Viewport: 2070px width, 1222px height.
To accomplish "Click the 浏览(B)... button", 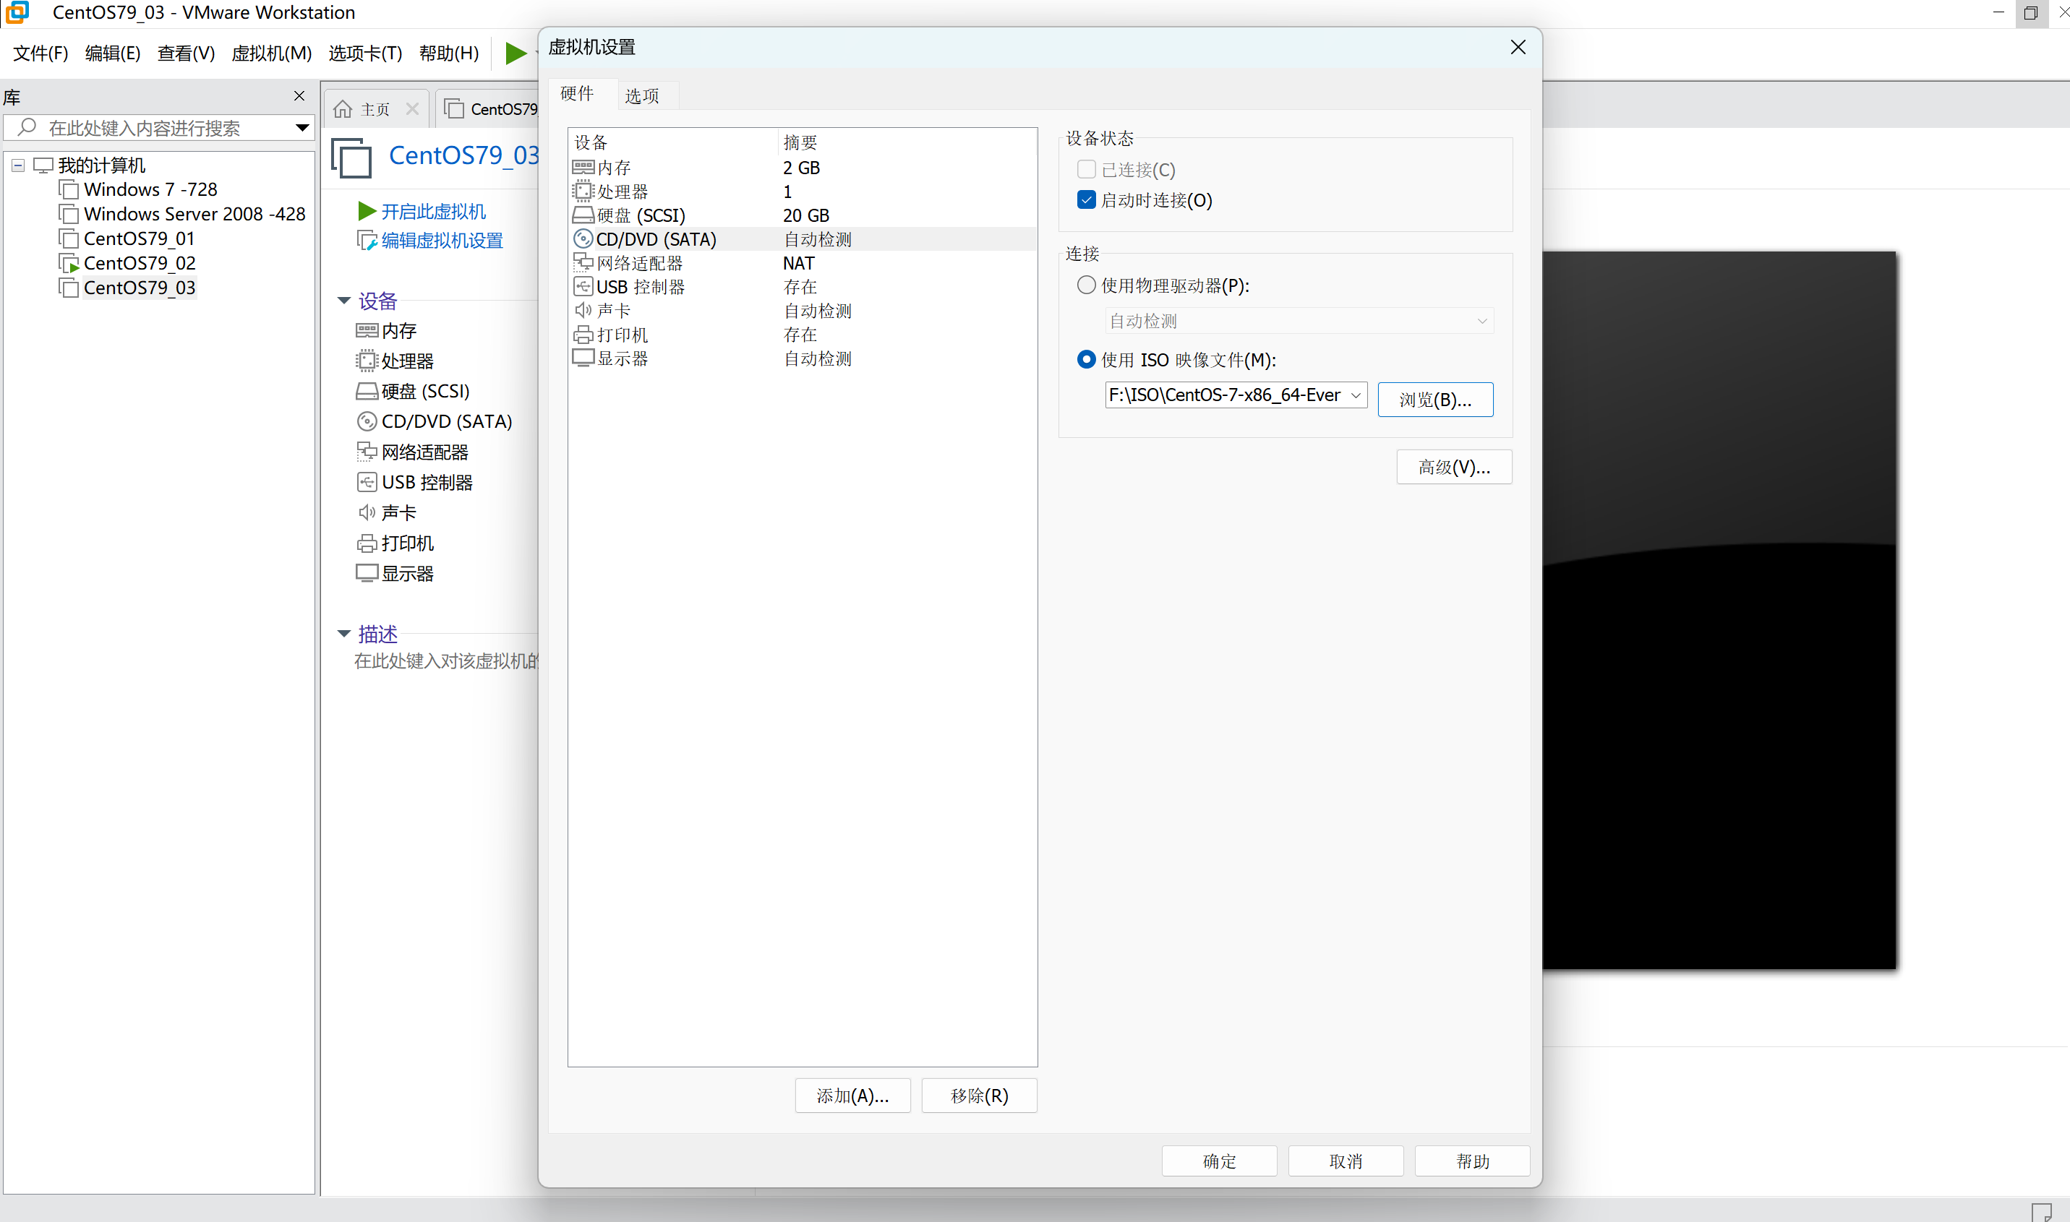I will [1435, 400].
